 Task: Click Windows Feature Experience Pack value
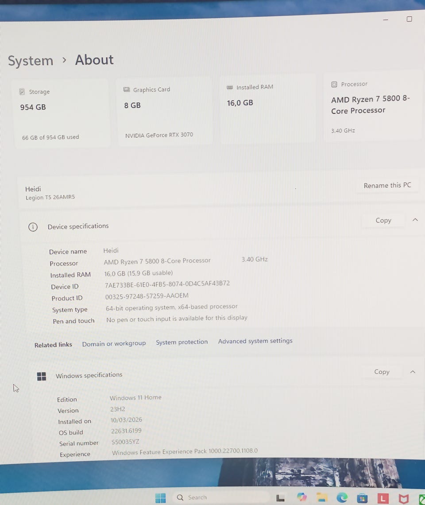[x=185, y=451]
